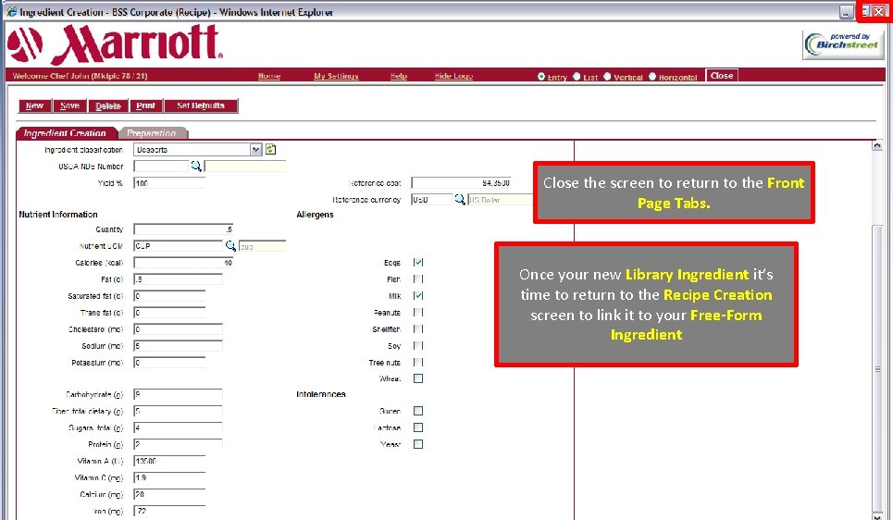The width and height of the screenshot is (893, 520).
Task: Select the Horizontal view radio button
Action: pos(652,76)
